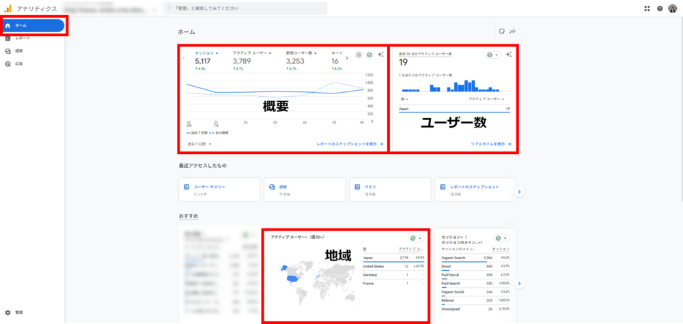Open the 過去 7 日間 date range dropdown
This screenshot has height=324, width=683.
[200, 145]
